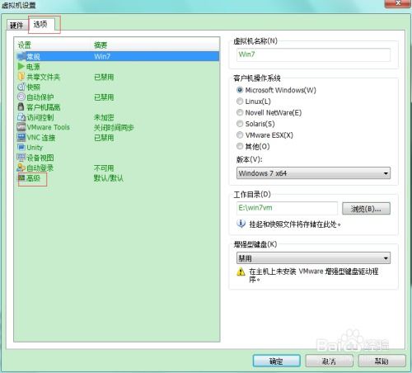The width and height of the screenshot is (412, 373).
Task: Open the 增强型键盘 禁用 dropdown
Action: coord(313,258)
